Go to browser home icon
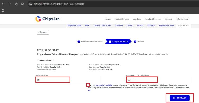Image resolution: width=199 pixels, height=103 pixels. click(x=23, y=4)
